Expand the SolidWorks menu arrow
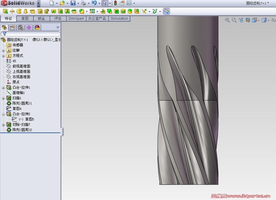The image size is (276, 200). tap(39, 3)
